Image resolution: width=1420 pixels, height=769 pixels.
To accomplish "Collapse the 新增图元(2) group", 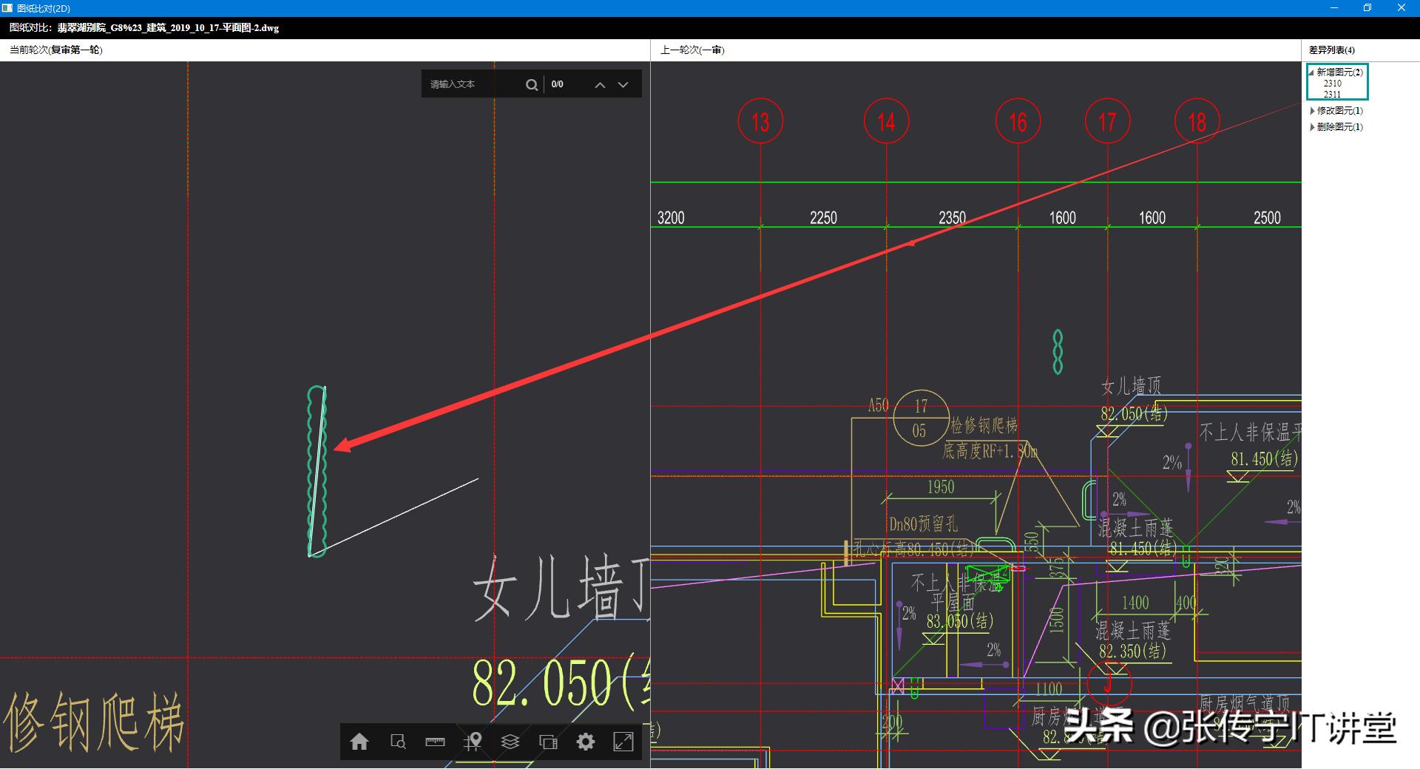I will (1311, 72).
